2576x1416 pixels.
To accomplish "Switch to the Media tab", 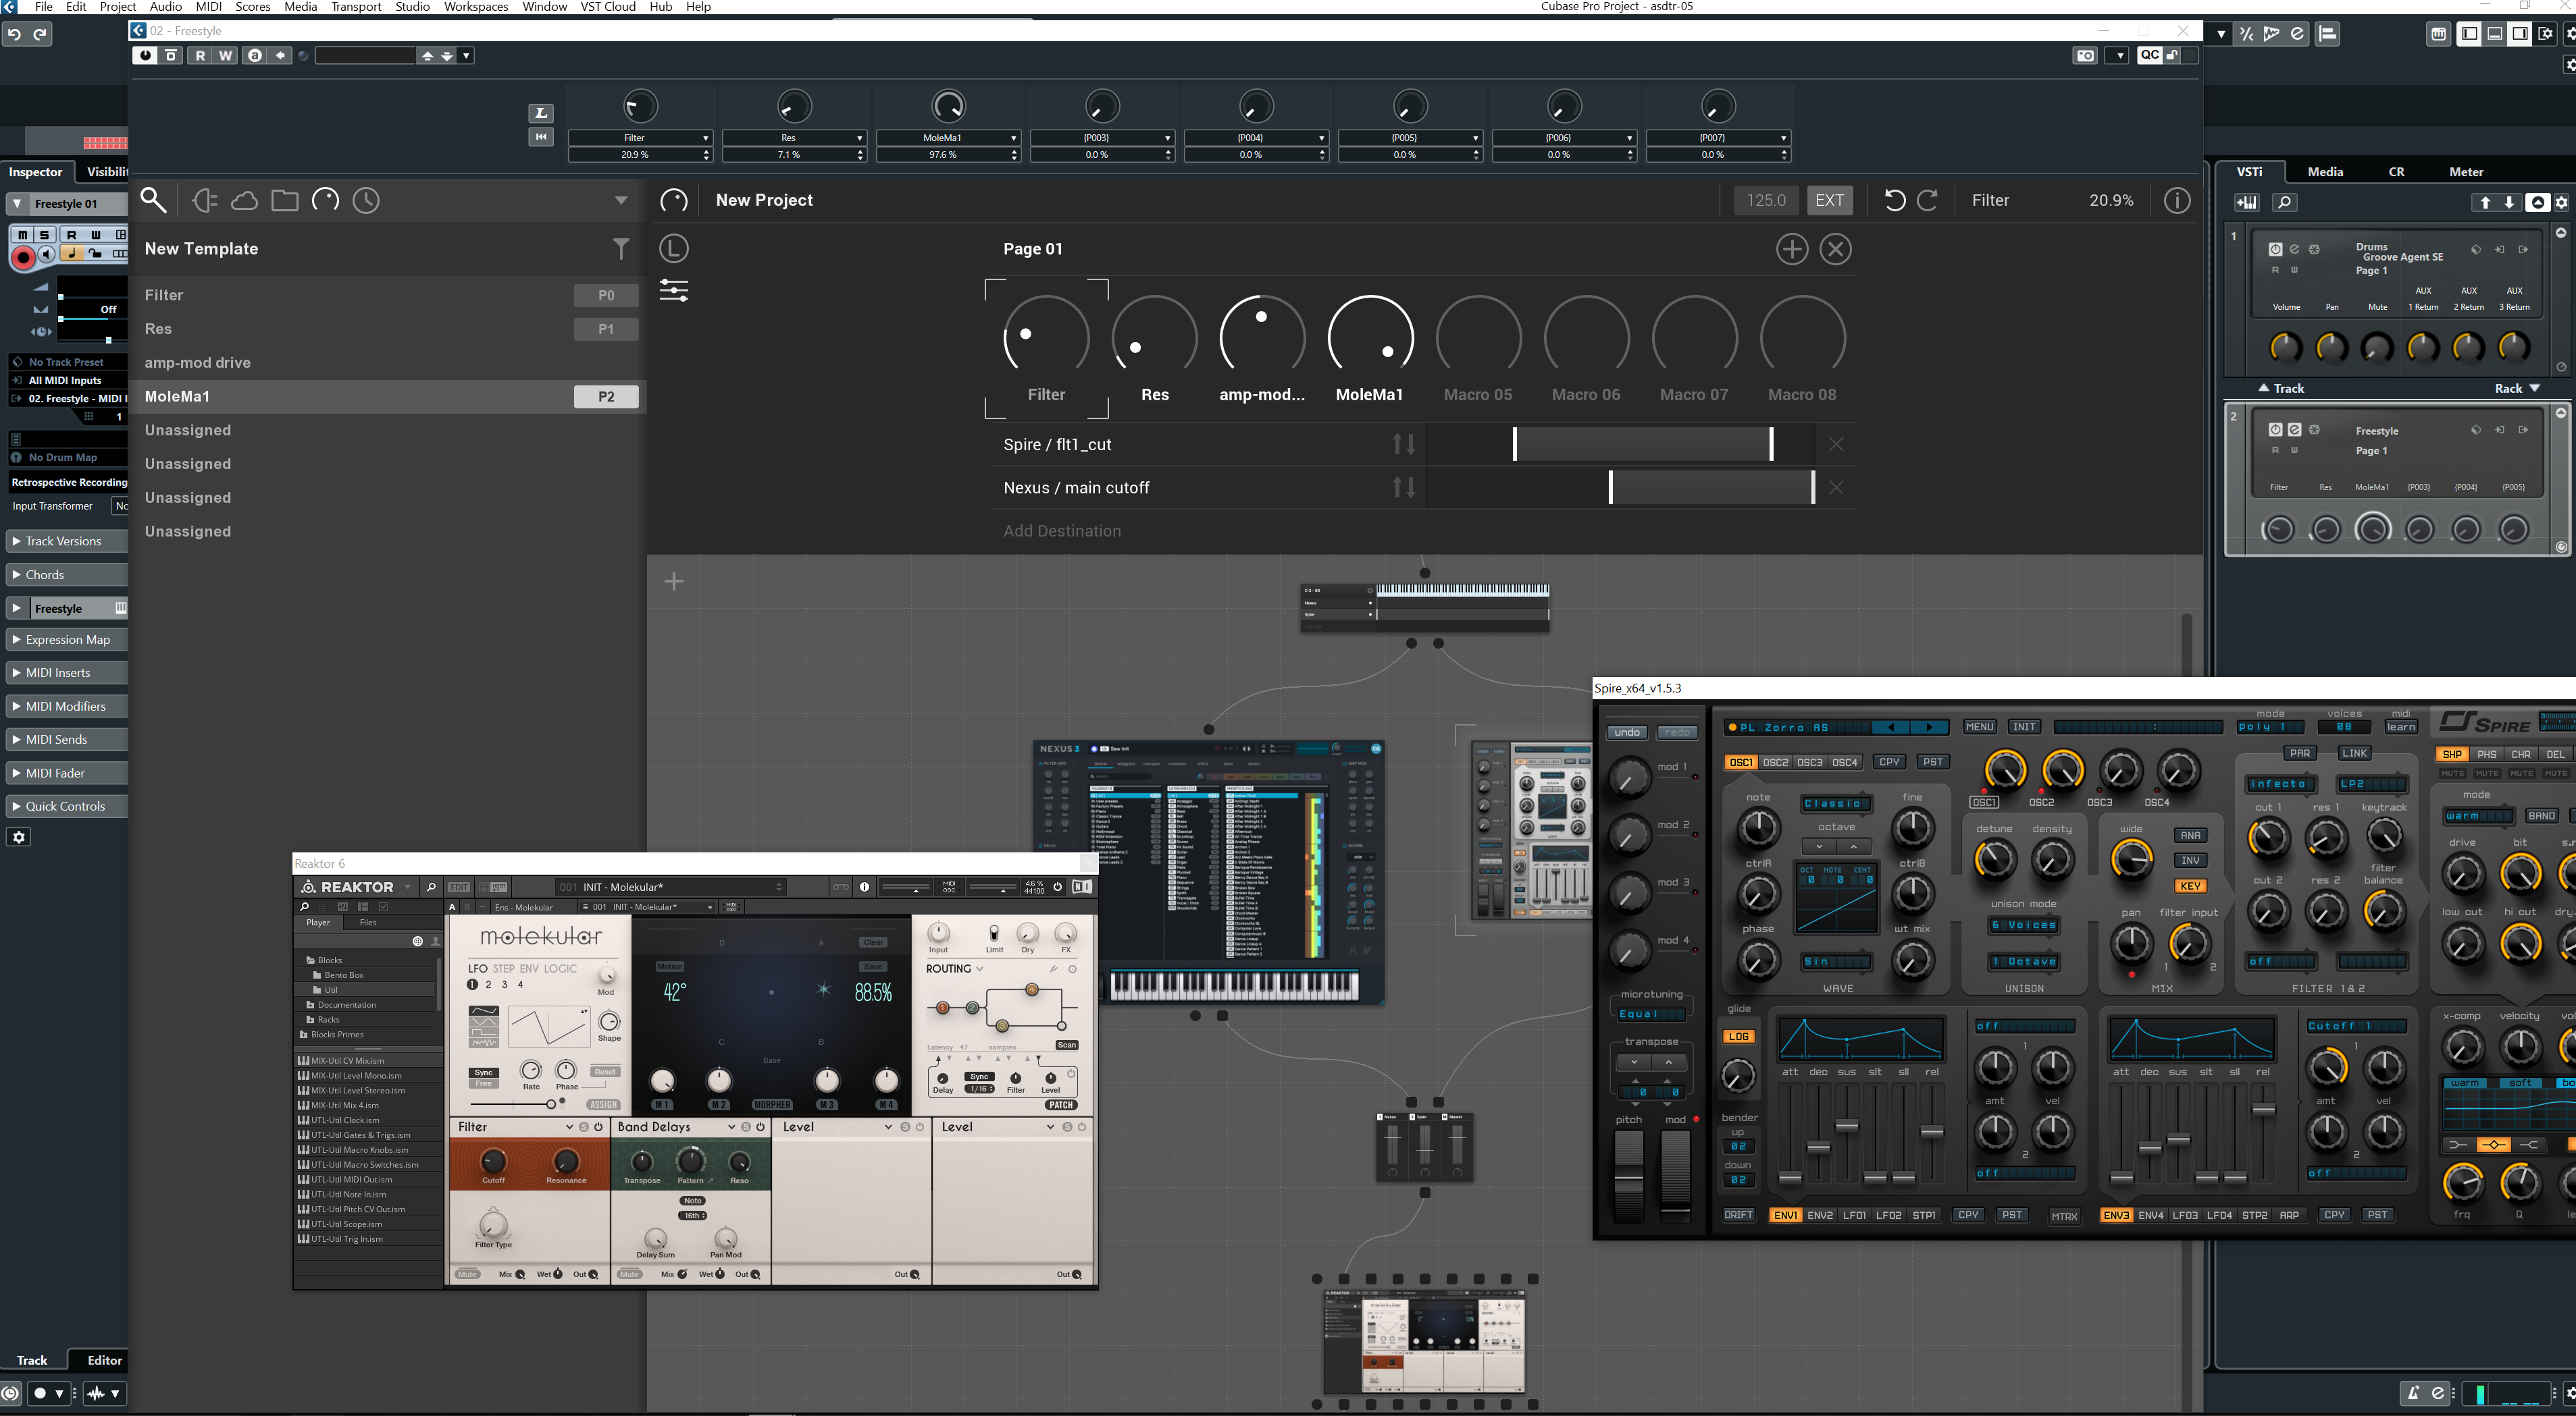I will click(2325, 172).
